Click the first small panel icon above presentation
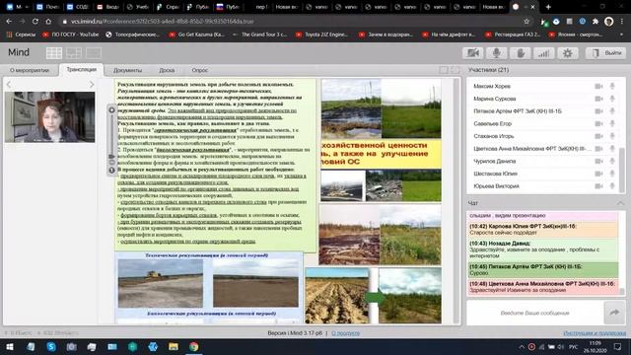Image resolution: width=631 pixels, height=355 pixels. pos(444,70)
